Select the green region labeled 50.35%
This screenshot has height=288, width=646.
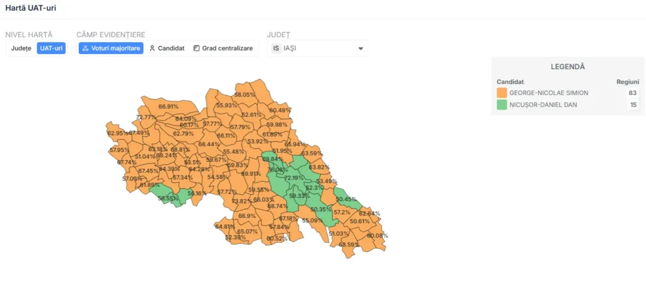[x=321, y=209]
